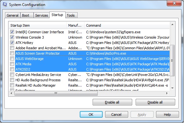Click the Enable all button
184x123 pixels.
pos(112,102)
